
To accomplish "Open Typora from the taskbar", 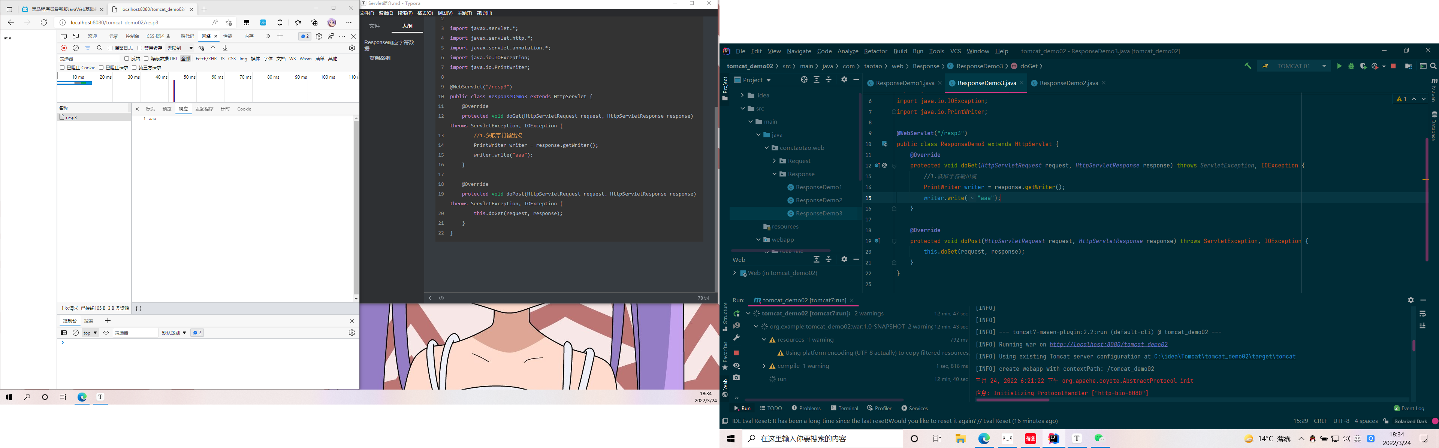I will pos(100,397).
